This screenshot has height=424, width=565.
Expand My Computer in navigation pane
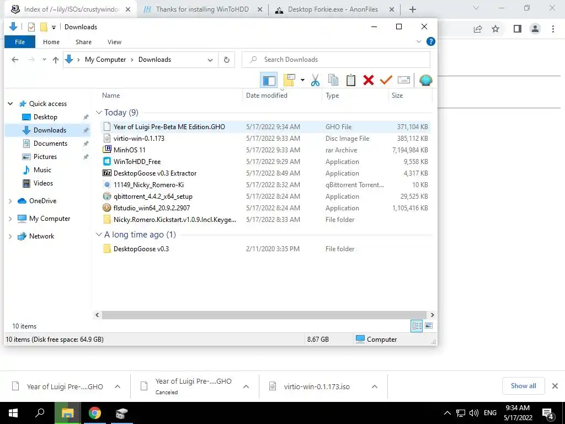(x=10, y=219)
